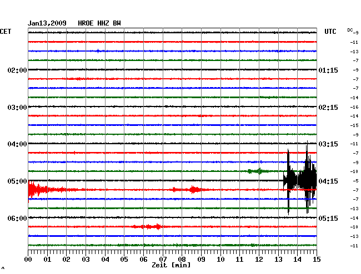Click the 01:15 UTC row label

328,70
